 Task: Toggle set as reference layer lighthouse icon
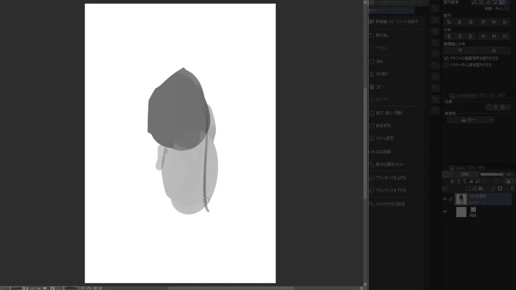click(x=459, y=181)
